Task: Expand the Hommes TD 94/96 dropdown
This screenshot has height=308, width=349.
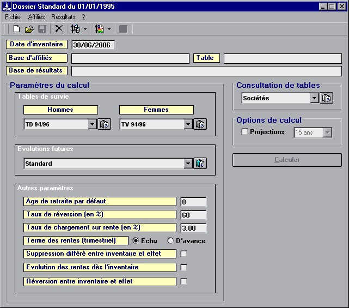Action: click(x=92, y=124)
